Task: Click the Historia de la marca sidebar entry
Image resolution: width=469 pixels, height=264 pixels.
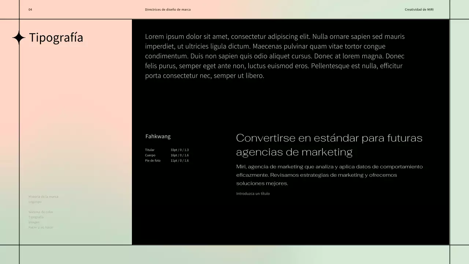Action: pyautogui.click(x=43, y=197)
